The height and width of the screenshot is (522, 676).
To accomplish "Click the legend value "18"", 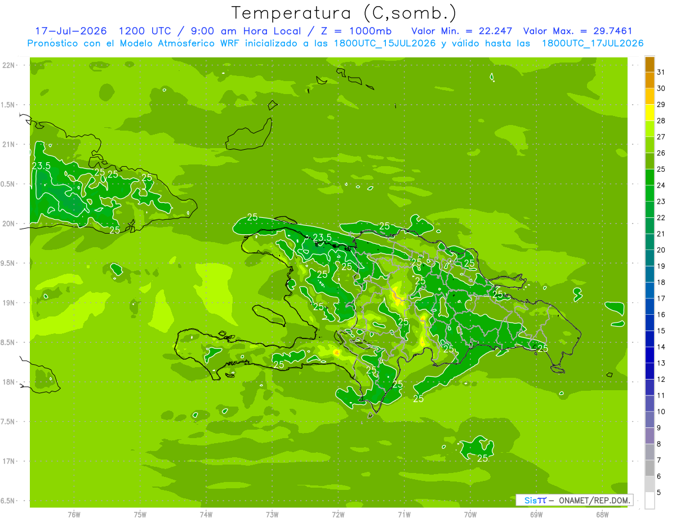I will coord(661,282).
